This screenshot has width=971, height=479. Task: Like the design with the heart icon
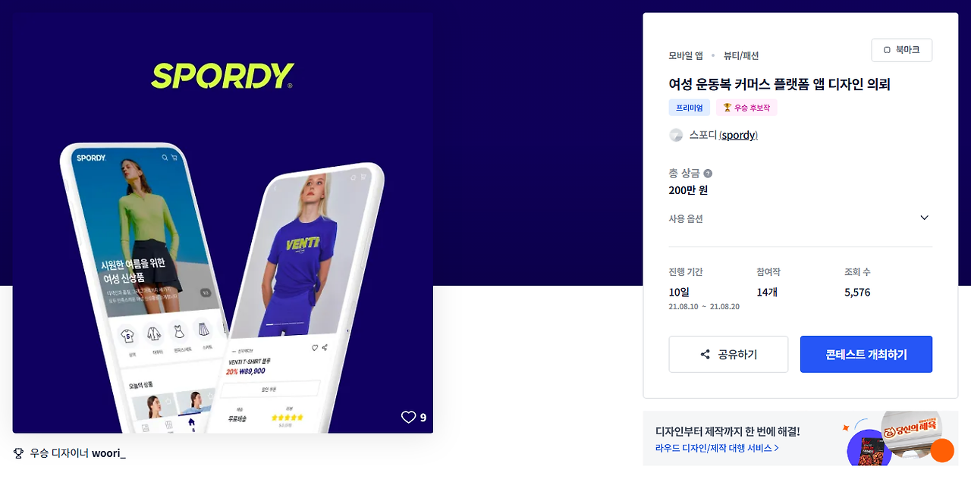point(408,417)
